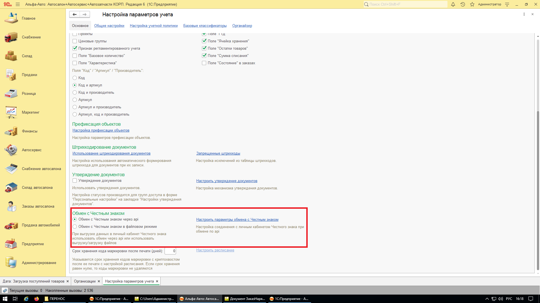Launch Firefox from the taskbar
This screenshot has height=303, width=540.
(x=37, y=299)
